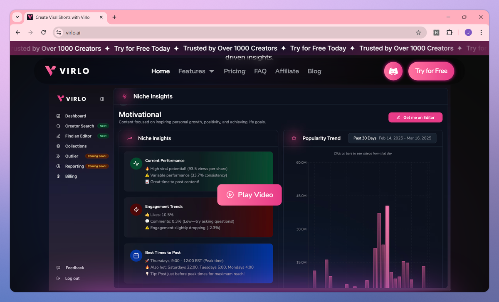Click the Motivational niche heading

click(140, 115)
